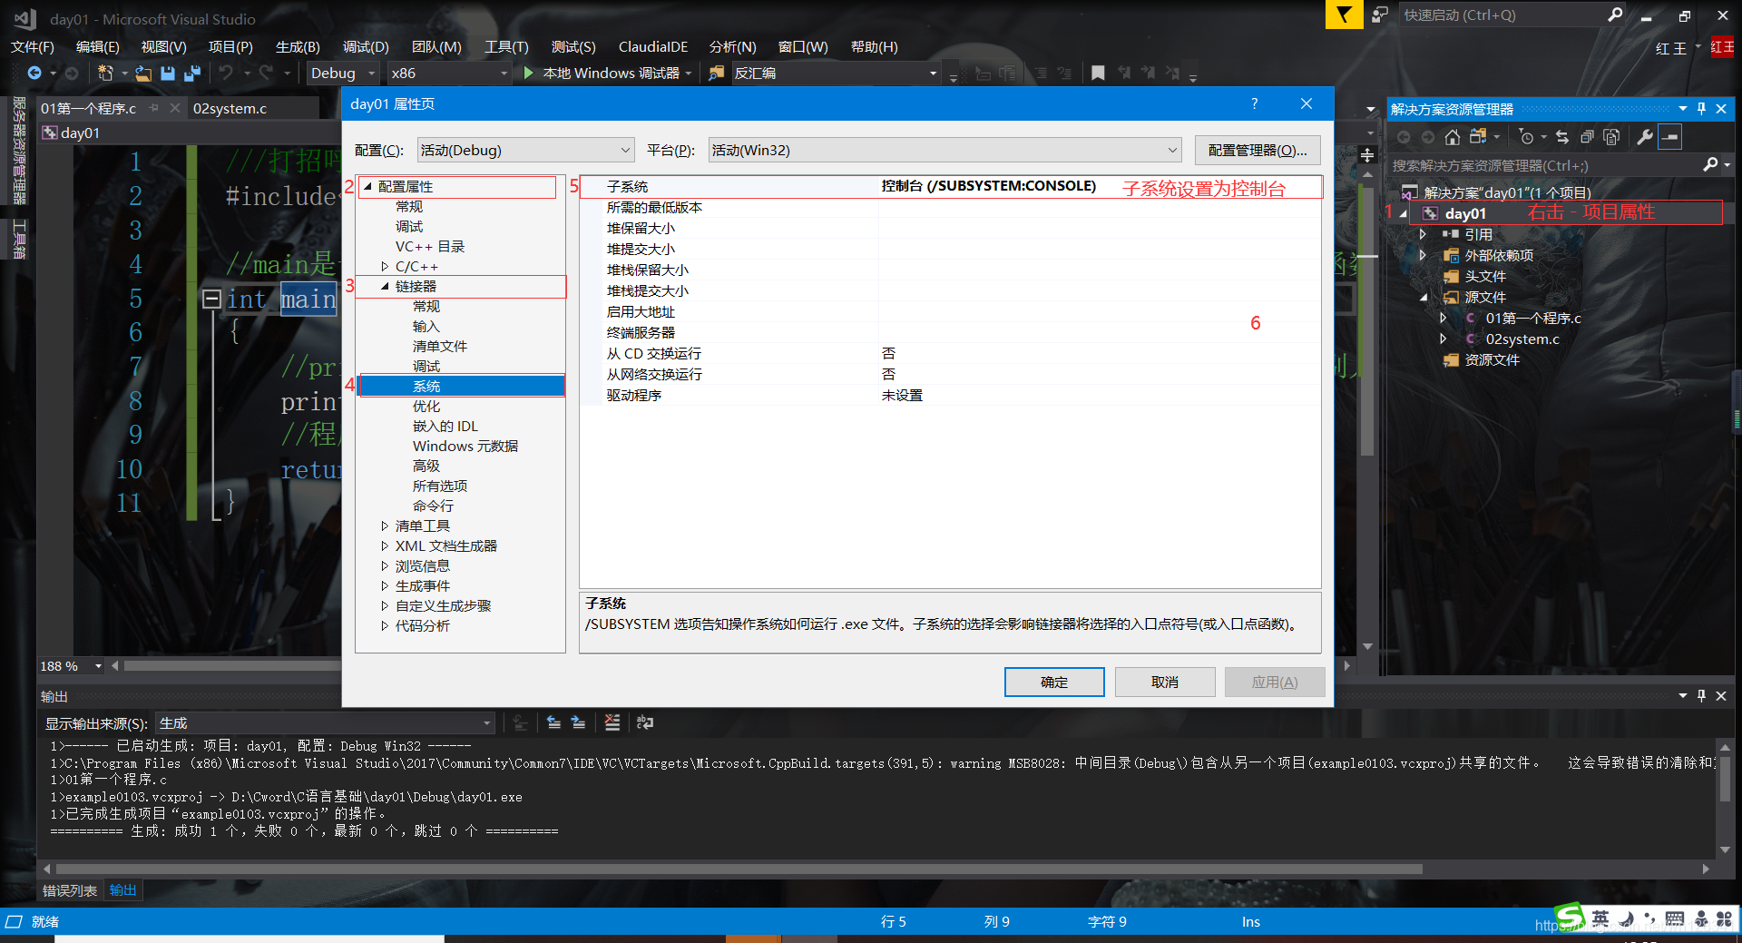Click collapse all icon in Solution Explorer
1742x943 pixels.
click(x=1587, y=137)
